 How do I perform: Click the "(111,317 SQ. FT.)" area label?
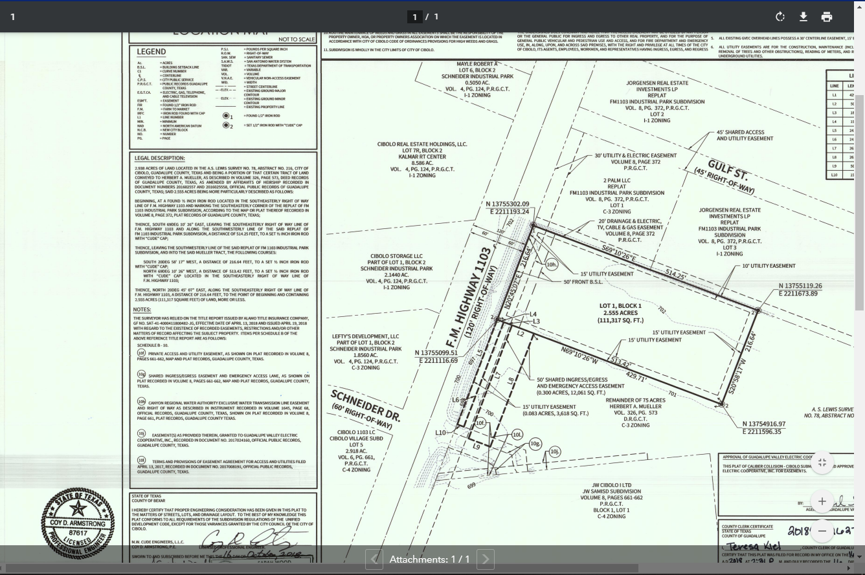620,320
